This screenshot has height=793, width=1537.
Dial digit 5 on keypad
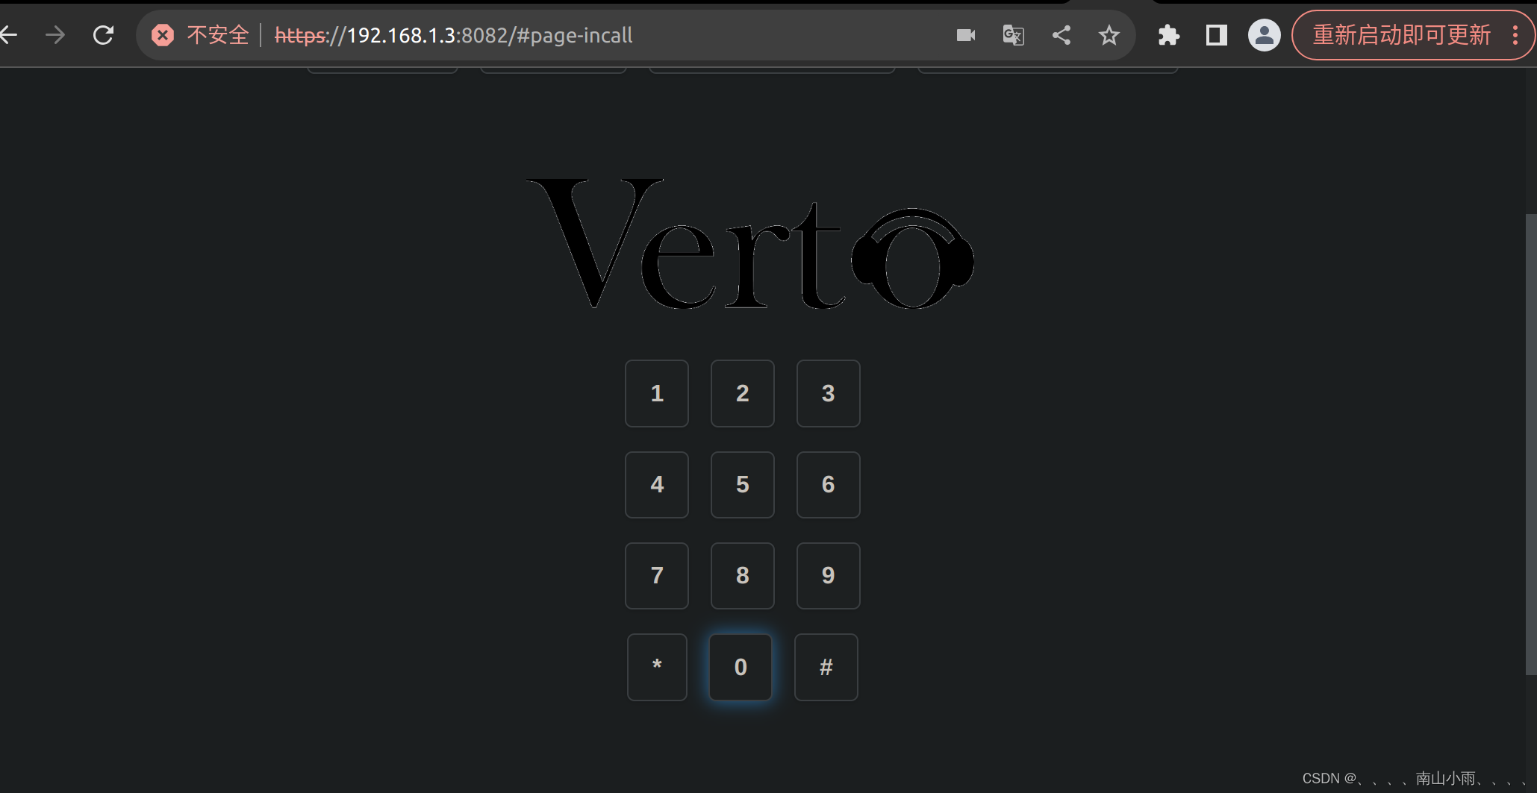click(743, 485)
